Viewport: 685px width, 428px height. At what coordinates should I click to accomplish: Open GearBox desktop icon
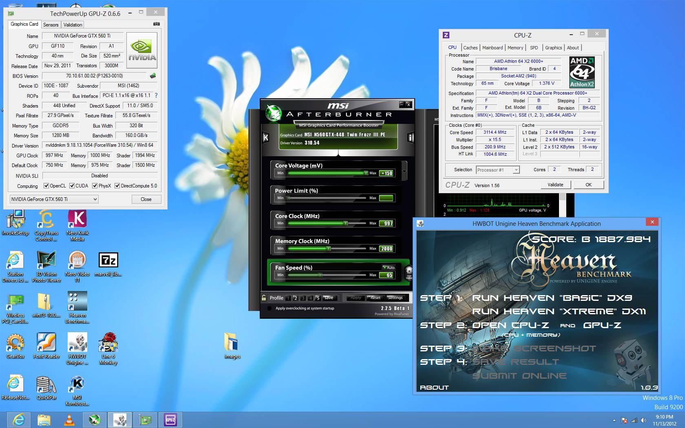coord(15,346)
